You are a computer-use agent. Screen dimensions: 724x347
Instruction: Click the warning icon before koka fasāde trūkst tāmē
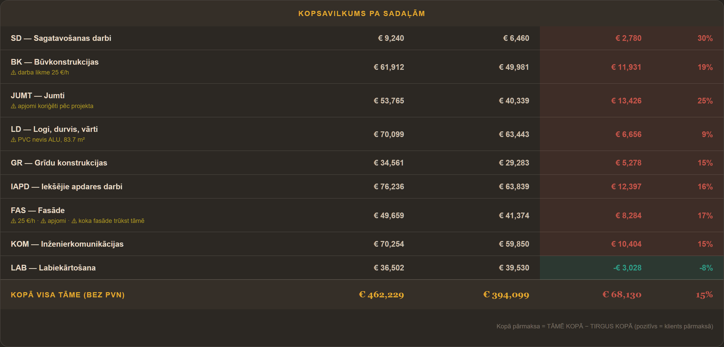click(x=74, y=221)
